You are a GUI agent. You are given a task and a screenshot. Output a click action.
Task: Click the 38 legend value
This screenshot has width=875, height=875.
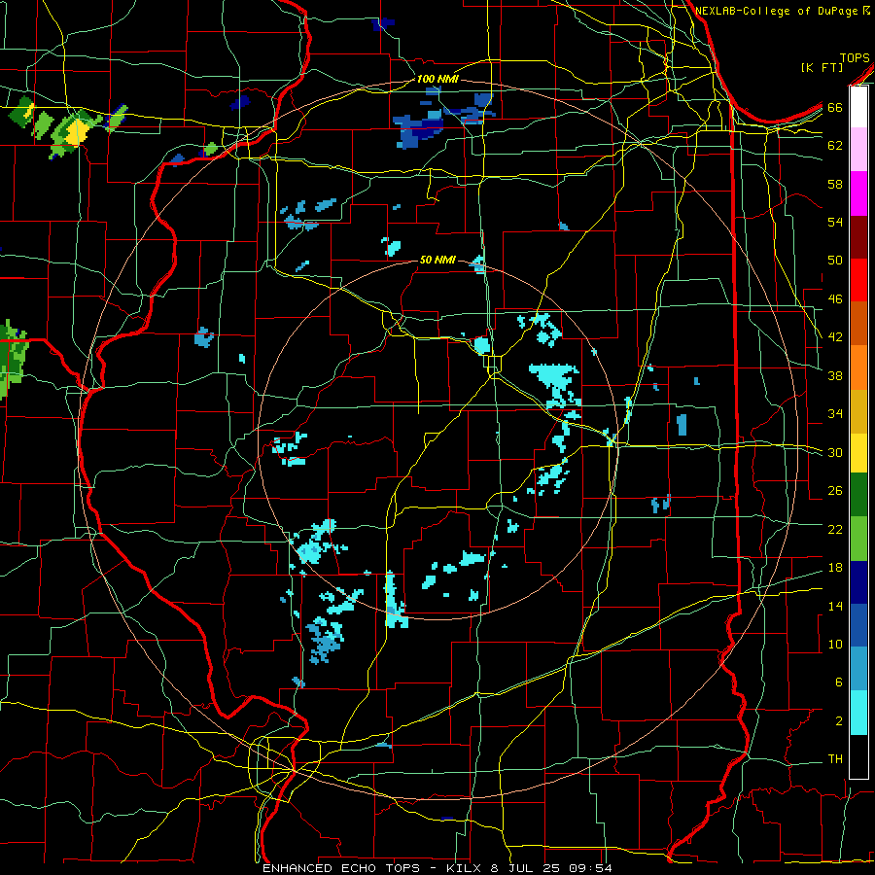pyautogui.click(x=835, y=375)
